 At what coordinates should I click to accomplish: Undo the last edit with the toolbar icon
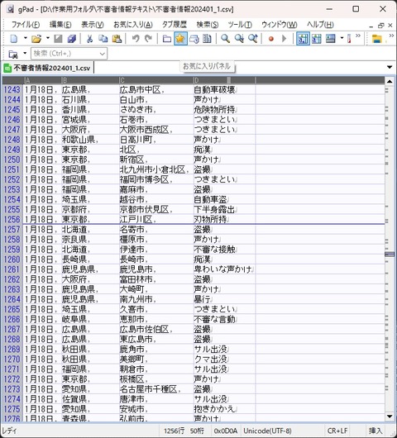[136, 39]
